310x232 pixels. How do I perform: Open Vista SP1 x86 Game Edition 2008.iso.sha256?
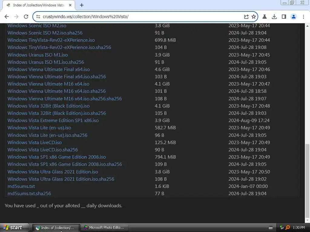(65, 164)
